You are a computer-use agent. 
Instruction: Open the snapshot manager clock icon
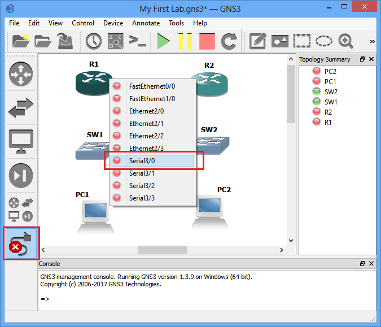point(94,41)
